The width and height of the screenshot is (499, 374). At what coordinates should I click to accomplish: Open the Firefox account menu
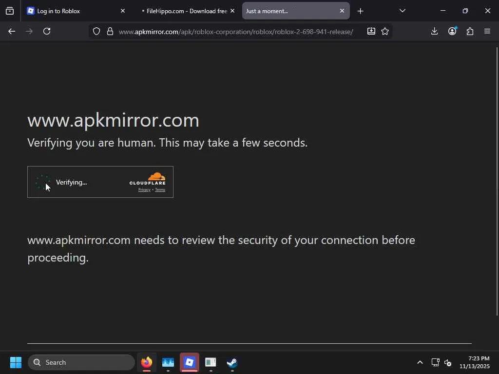[452, 31]
